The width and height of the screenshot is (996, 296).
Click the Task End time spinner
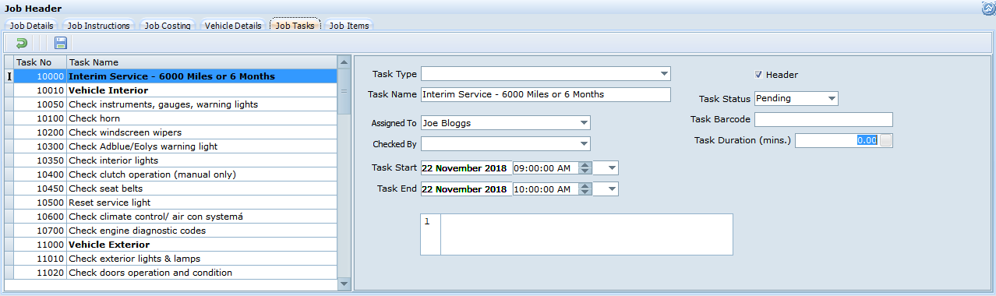pyautogui.click(x=585, y=189)
